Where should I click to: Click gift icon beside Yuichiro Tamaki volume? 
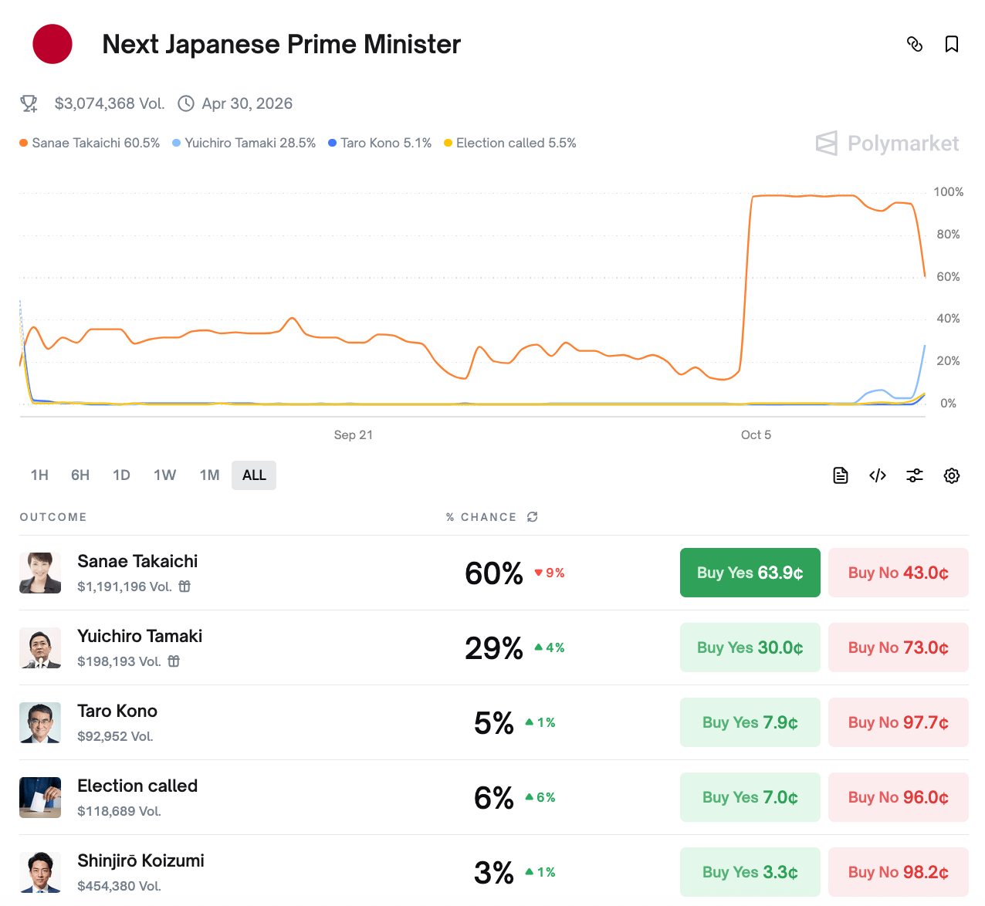(x=174, y=661)
